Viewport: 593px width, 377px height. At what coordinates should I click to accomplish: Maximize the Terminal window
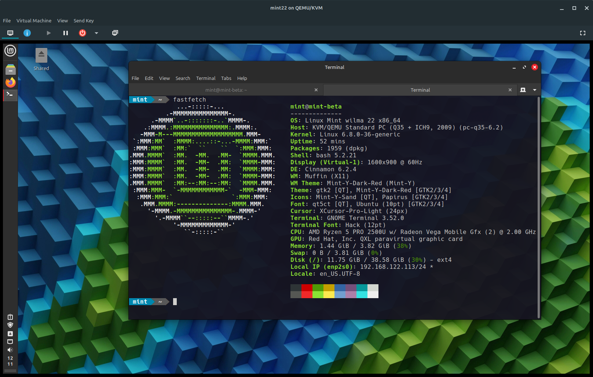(524, 67)
